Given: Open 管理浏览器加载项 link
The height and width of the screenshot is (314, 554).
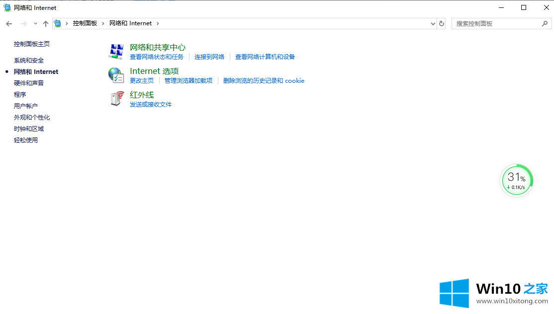Looking at the screenshot, I should tap(188, 81).
